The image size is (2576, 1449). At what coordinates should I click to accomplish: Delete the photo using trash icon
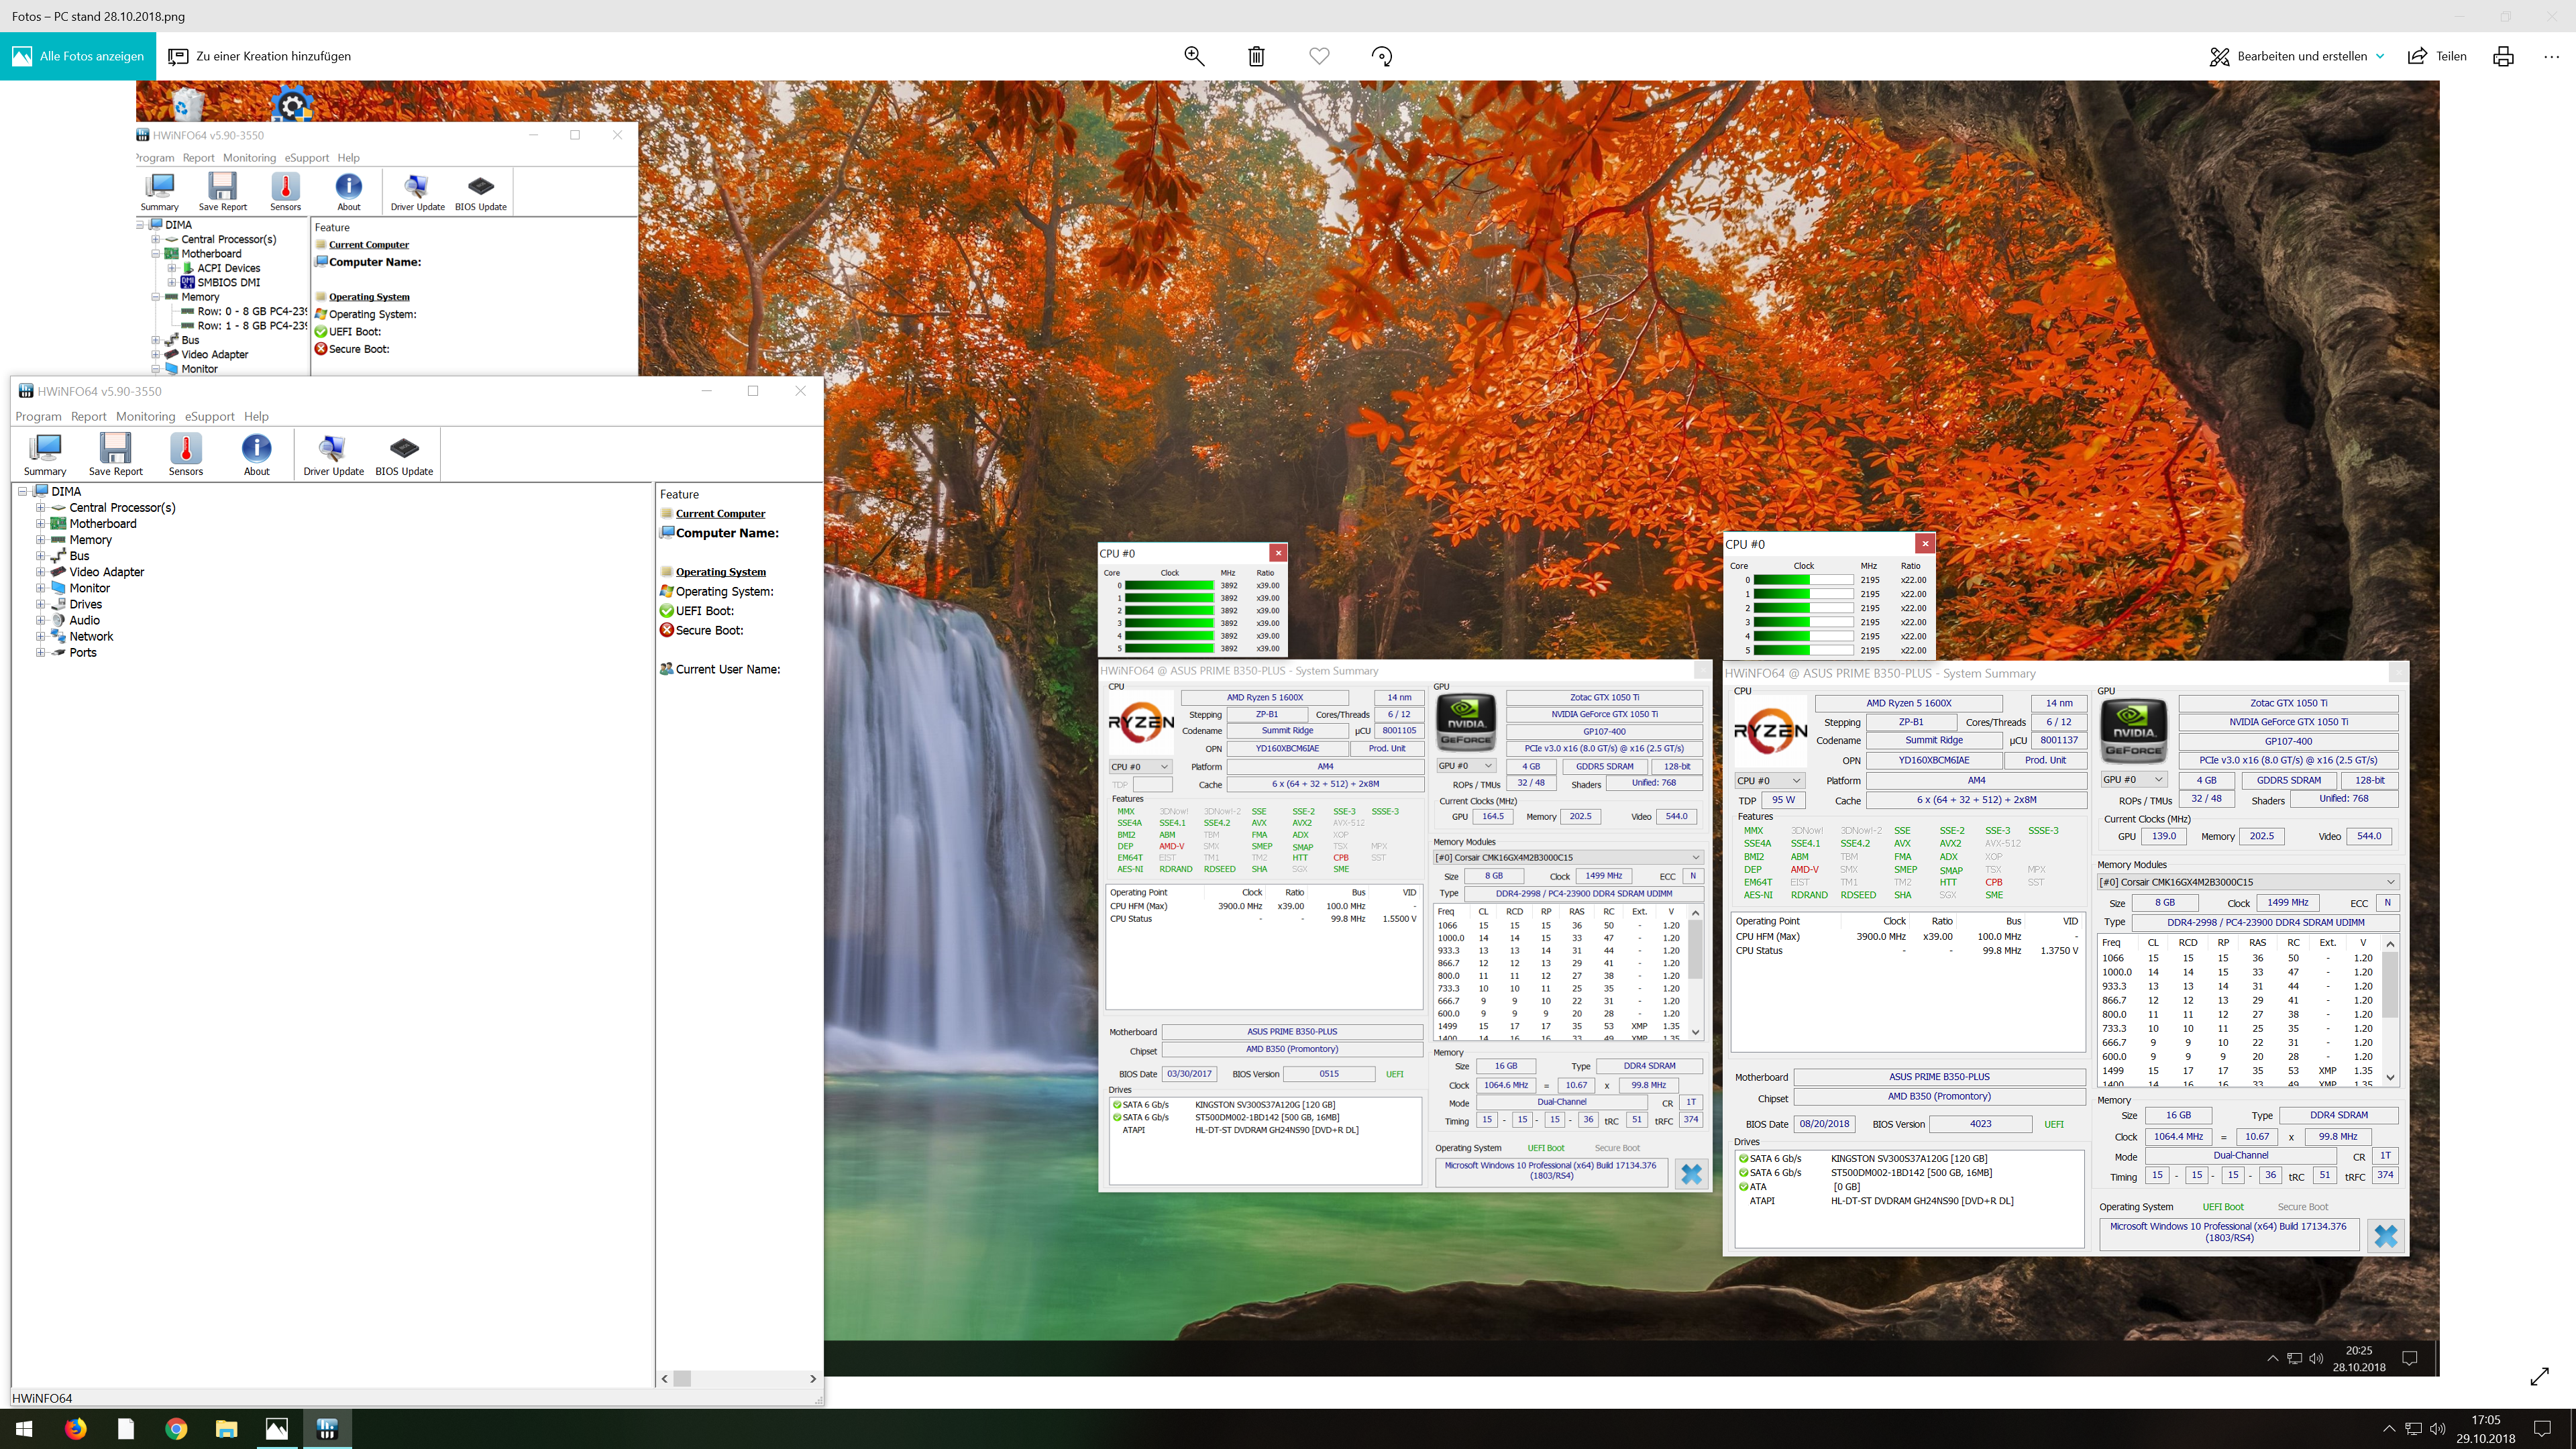(x=1257, y=56)
